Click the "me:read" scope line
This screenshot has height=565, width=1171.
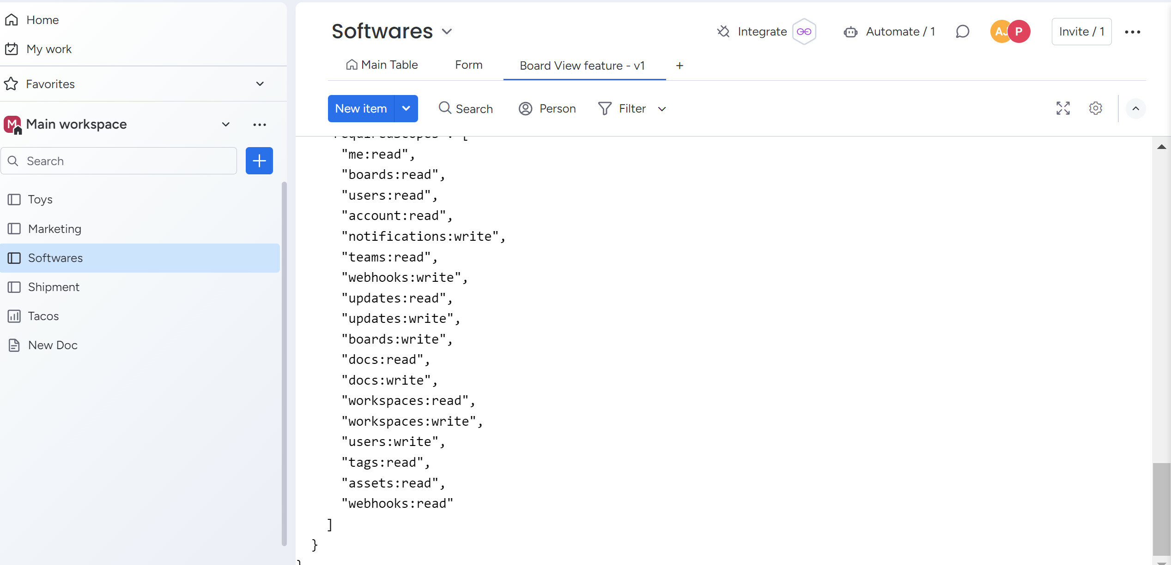[378, 155]
